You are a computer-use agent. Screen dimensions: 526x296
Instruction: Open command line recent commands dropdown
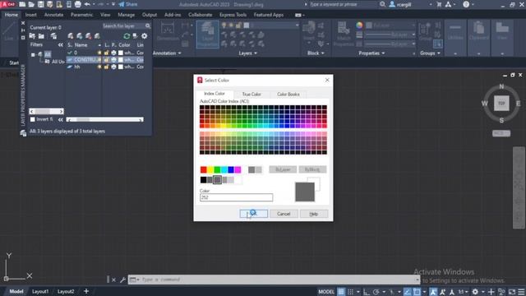click(x=134, y=280)
